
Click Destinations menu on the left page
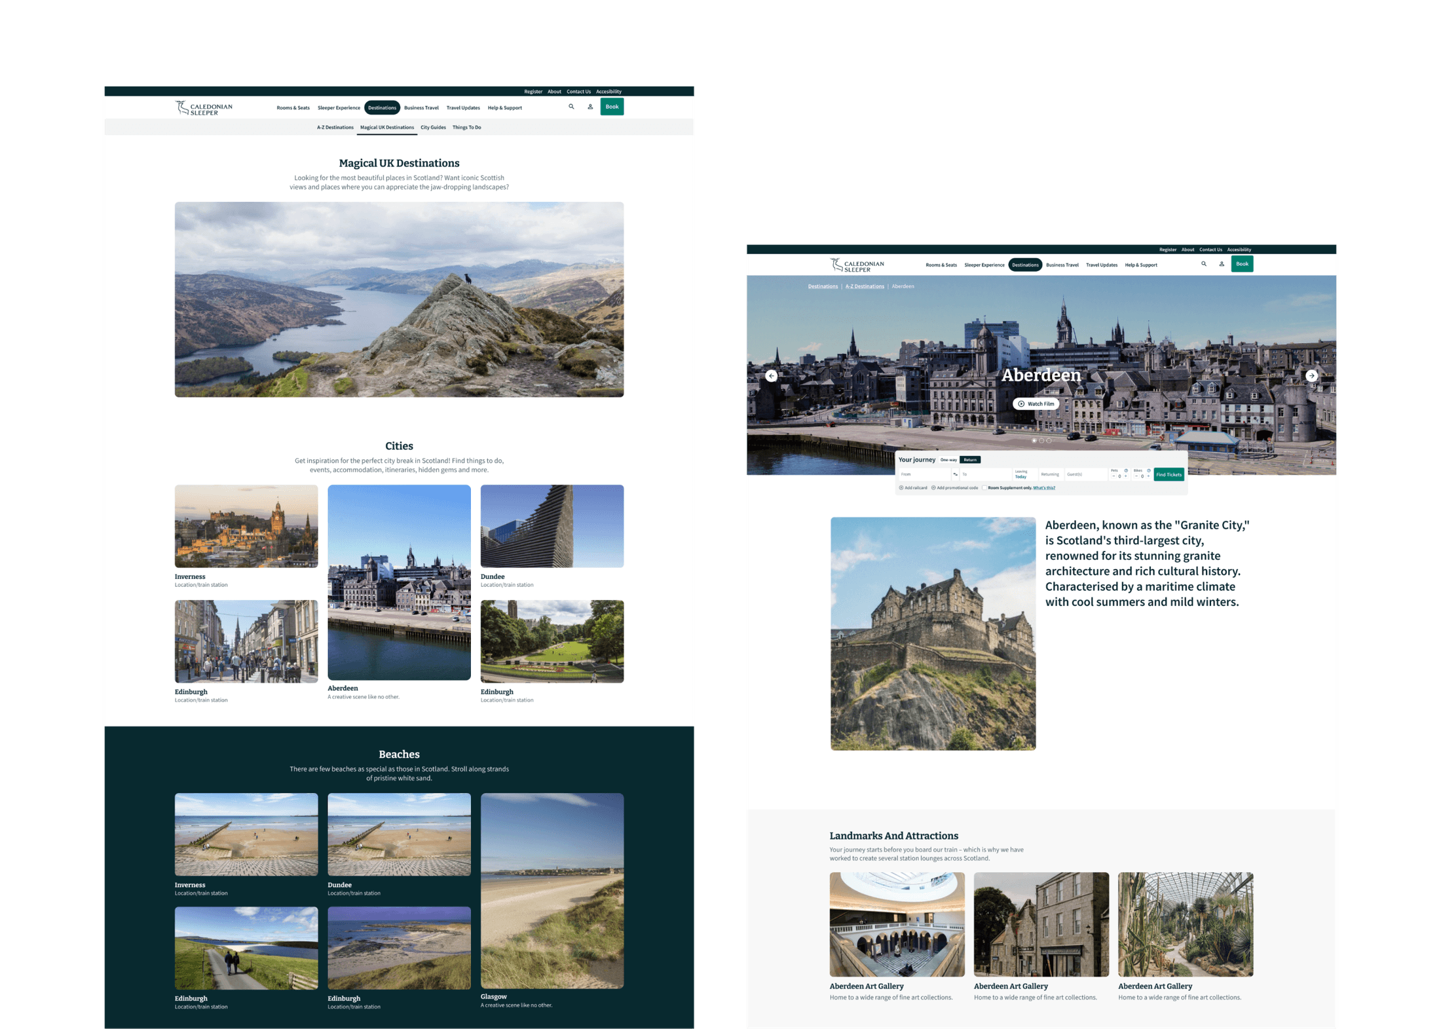pyautogui.click(x=382, y=108)
